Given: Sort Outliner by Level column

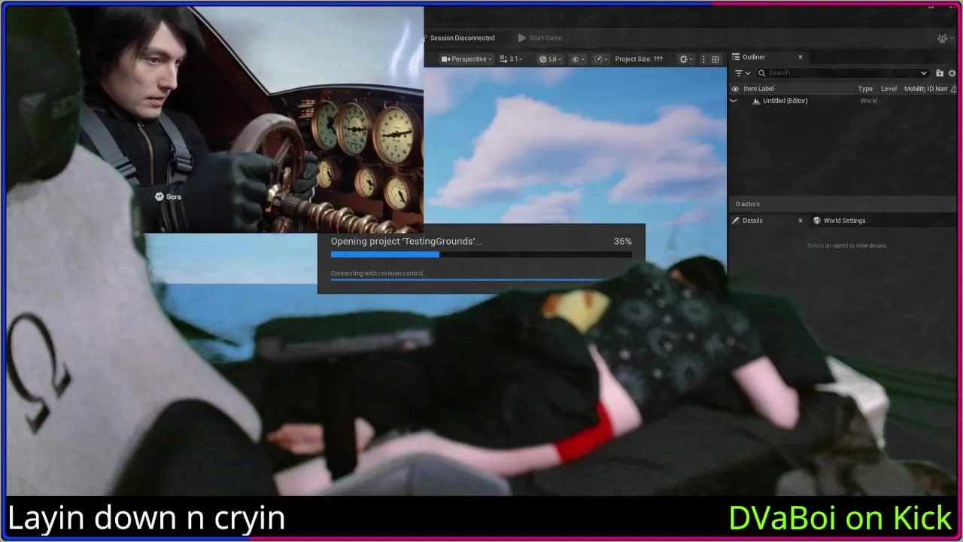Looking at the screenshot, I should click(x=889, y=89).
